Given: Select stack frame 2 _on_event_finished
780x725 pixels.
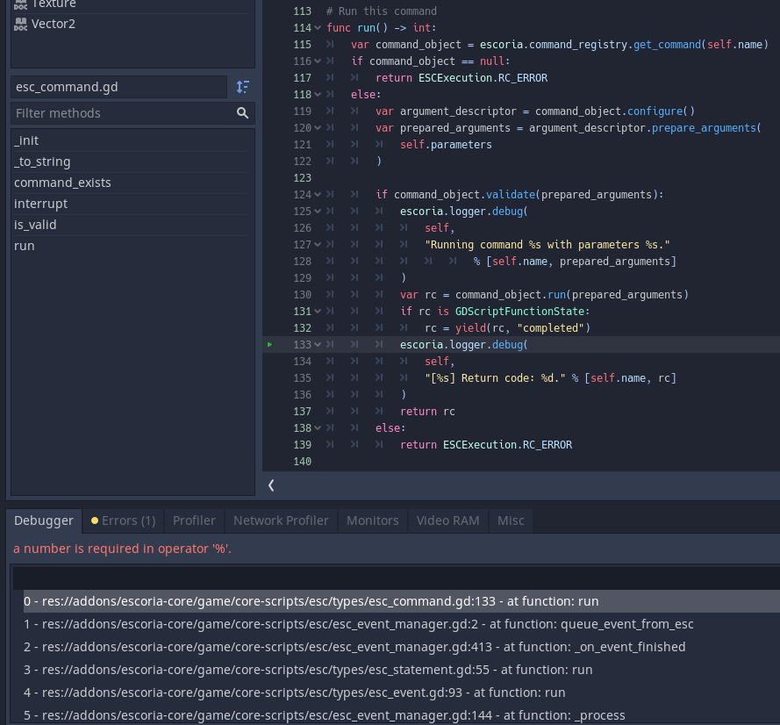Looking at the screenshot, I should pos(402,647).
